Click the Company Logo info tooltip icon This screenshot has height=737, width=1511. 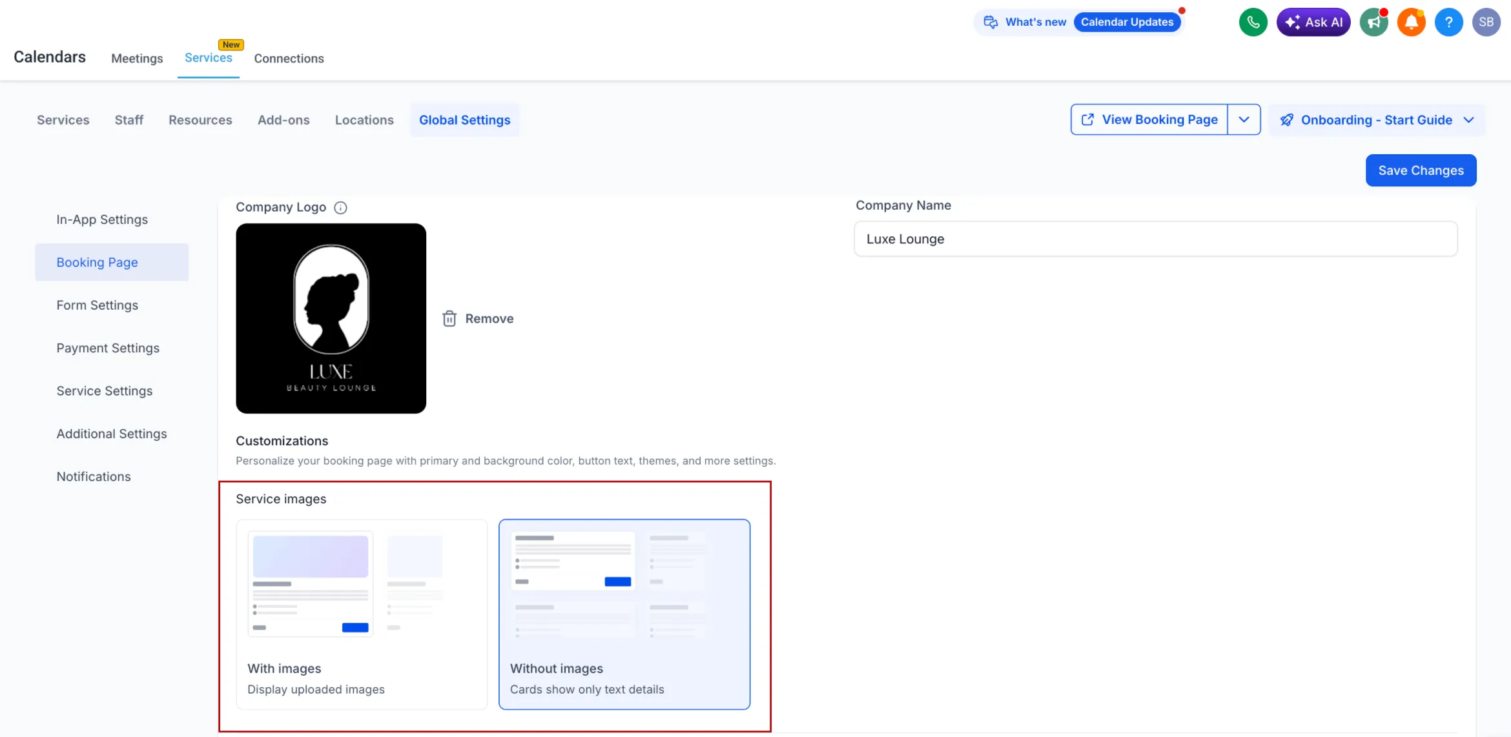[x=340, y=207]
